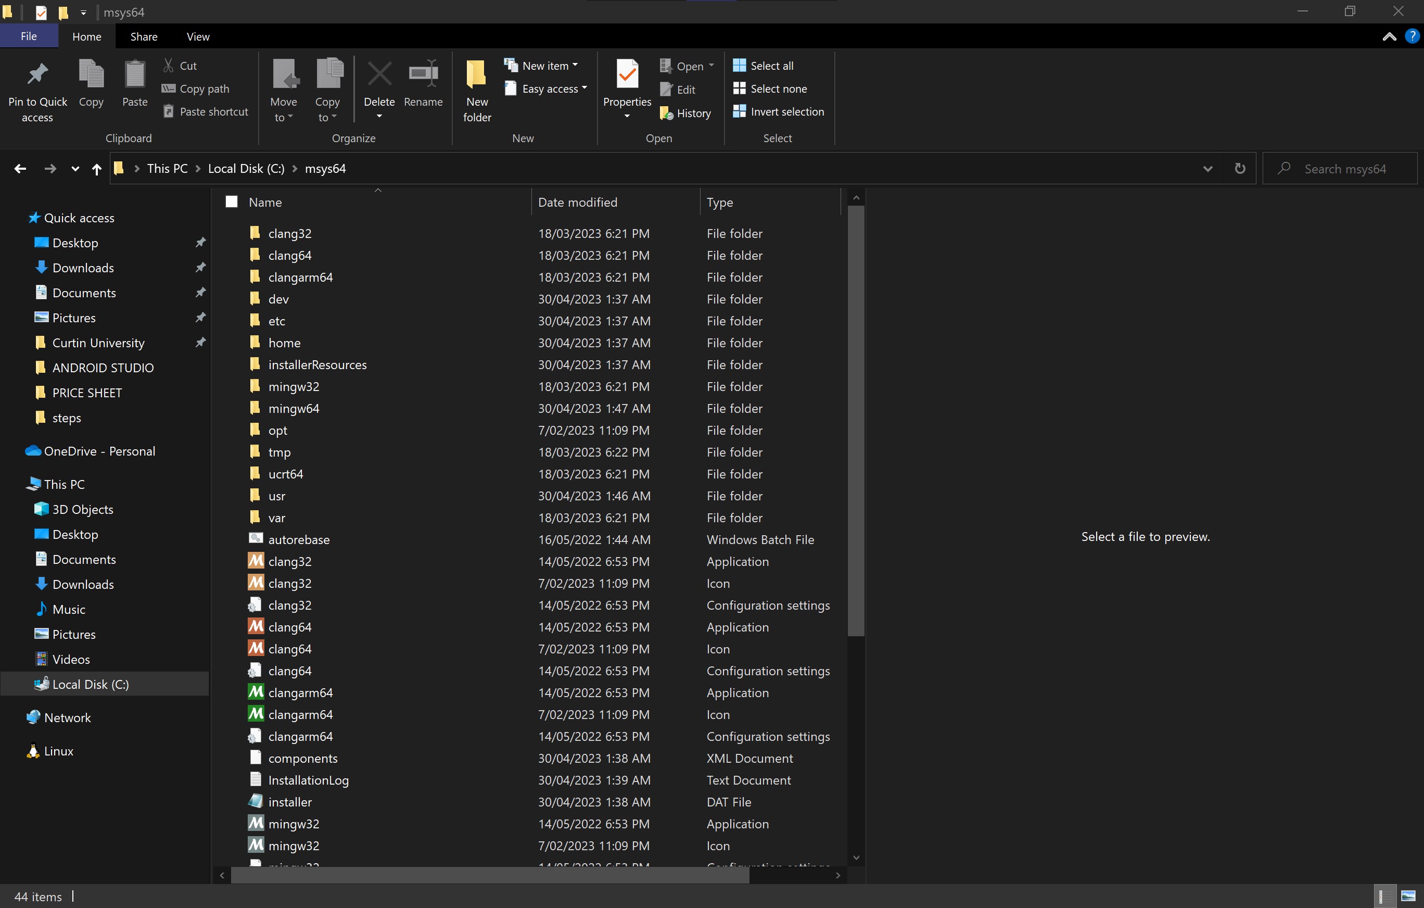The width and height of the screenshot is (1424, 908).
Task: Click Local Disk (C:) in breadcrumb
Action: tap(246, 169)
